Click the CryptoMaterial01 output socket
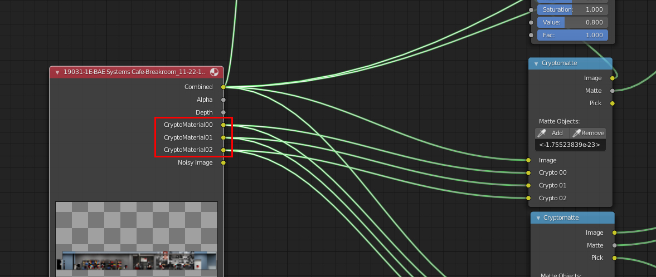This screenshot has width=656, height=277. (223, 137)
